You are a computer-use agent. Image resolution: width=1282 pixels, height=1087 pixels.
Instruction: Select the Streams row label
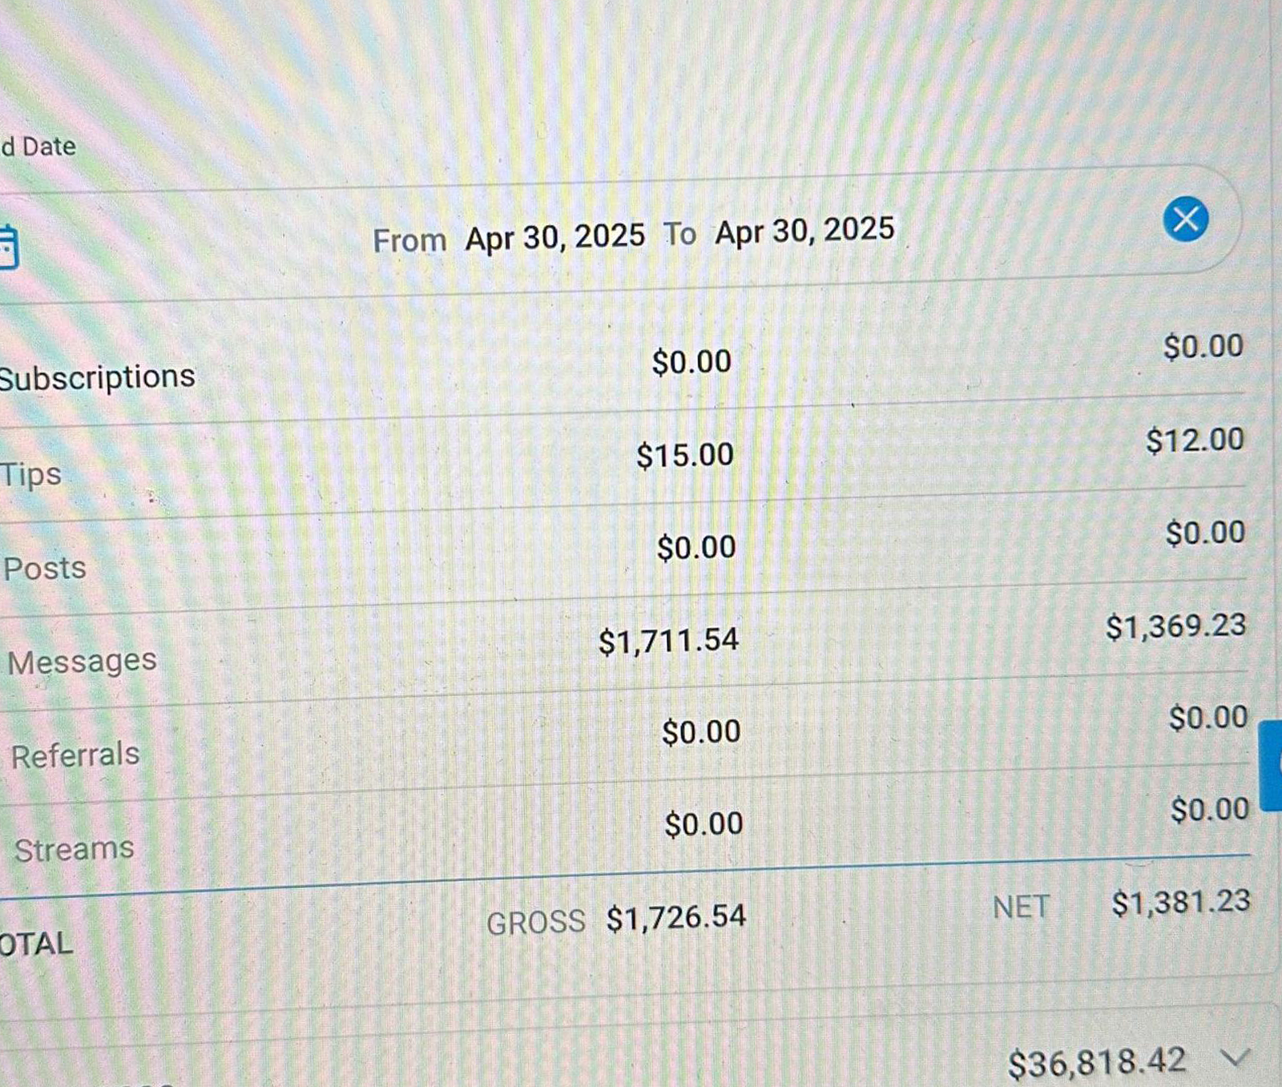pos(74,849)
